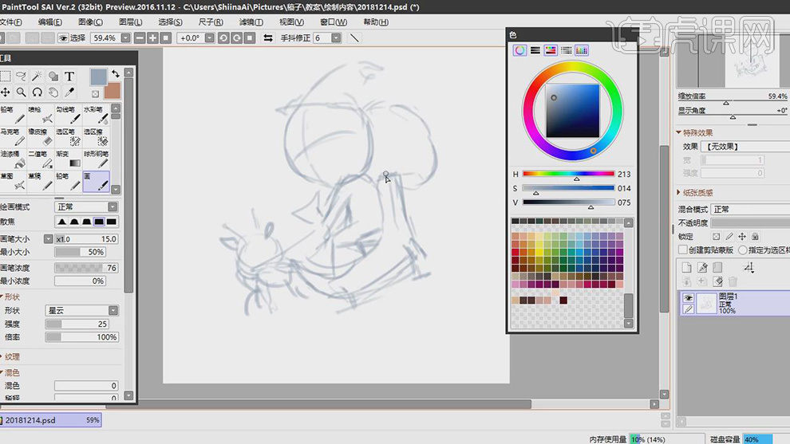Select 指定为选区 radio option
This screenshot has height=444, width=790.
742,250
